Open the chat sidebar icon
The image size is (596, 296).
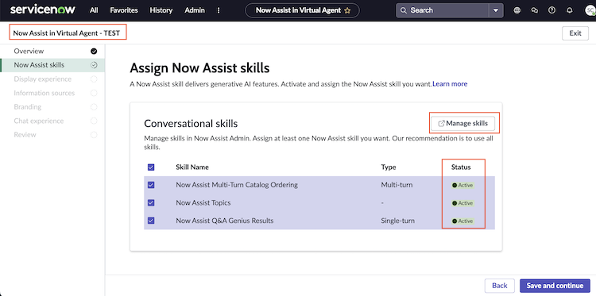(535, 10)
